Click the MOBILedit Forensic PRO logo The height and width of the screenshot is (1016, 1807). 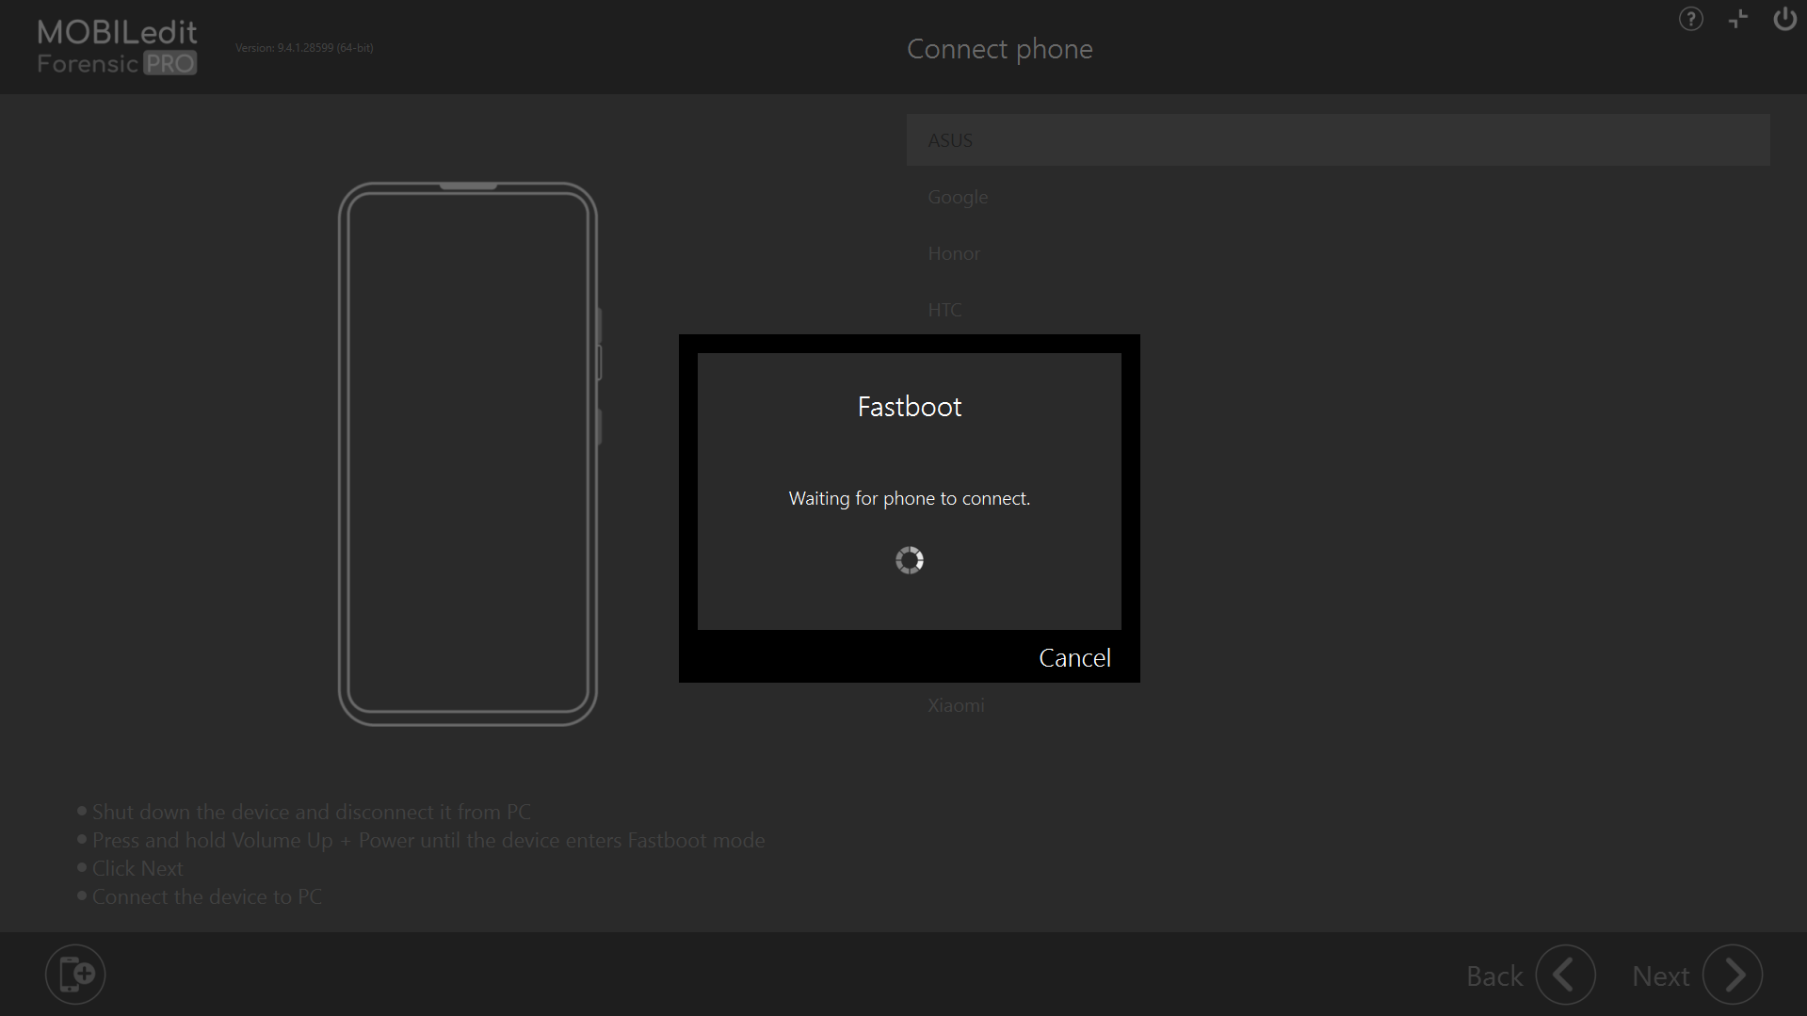[x=117, y=47]
